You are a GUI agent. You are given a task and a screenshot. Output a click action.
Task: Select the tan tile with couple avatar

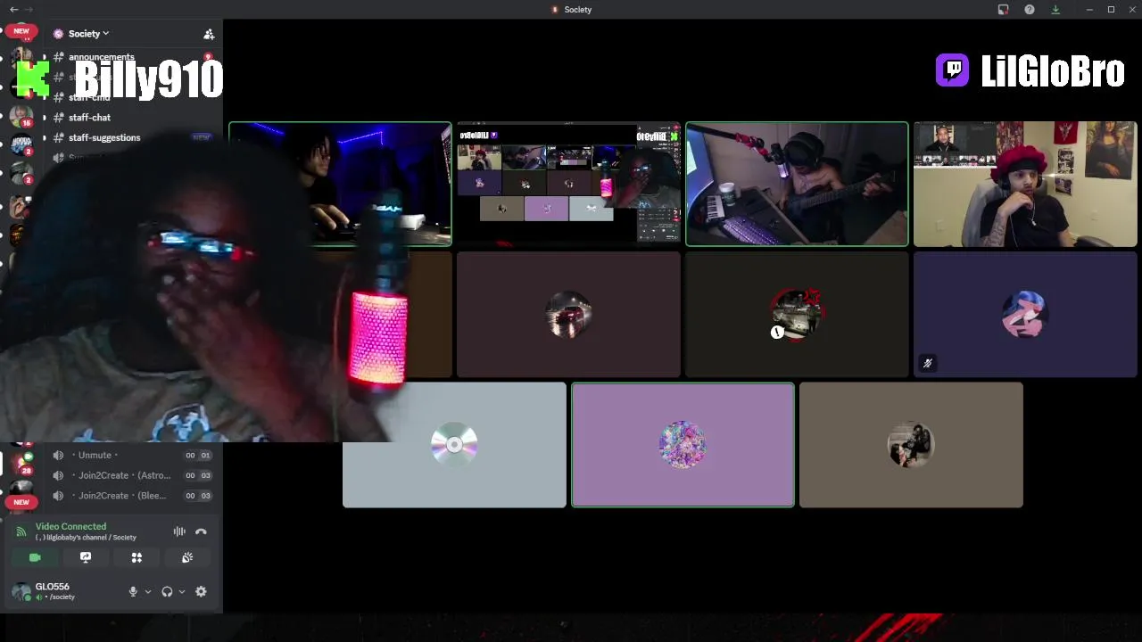911,445
